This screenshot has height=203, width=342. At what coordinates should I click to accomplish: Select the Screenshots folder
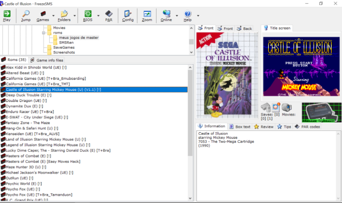click(x=64, y=52)
